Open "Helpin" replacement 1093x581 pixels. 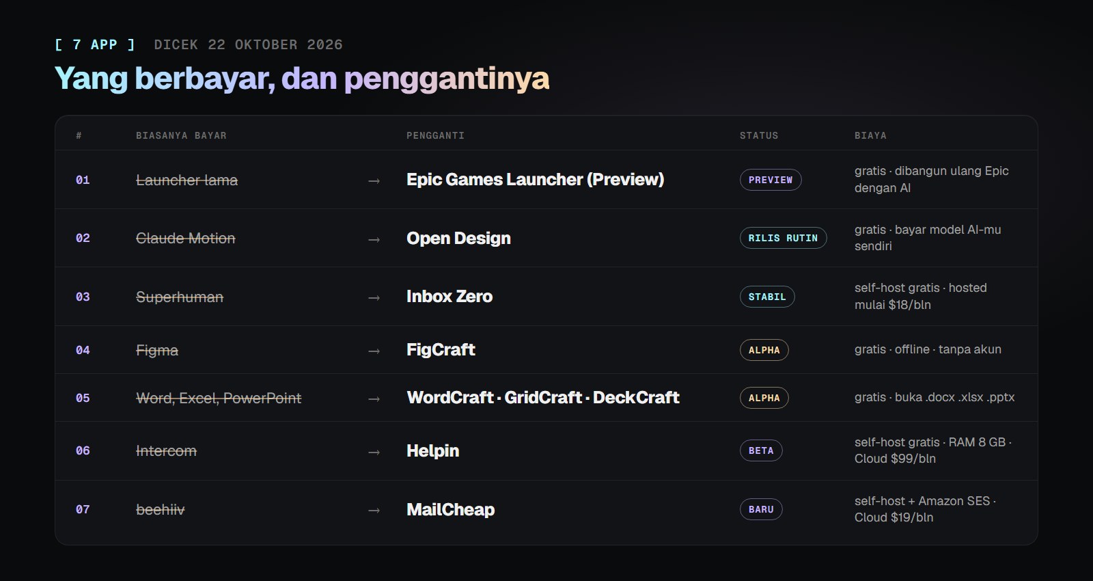tap(432, 450)
